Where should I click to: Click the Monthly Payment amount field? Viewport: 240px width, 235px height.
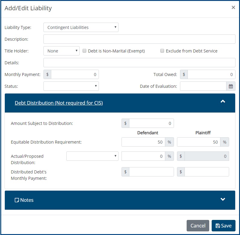point(75,75)
